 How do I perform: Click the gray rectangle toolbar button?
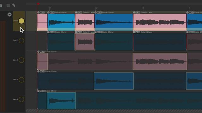[x=9, y=5]
